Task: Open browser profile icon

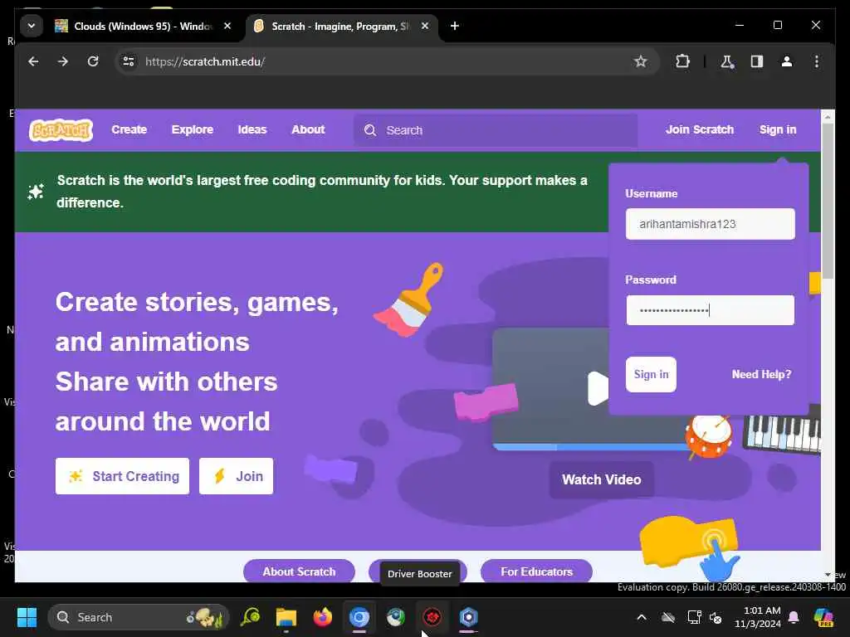Action: (787, 61)
